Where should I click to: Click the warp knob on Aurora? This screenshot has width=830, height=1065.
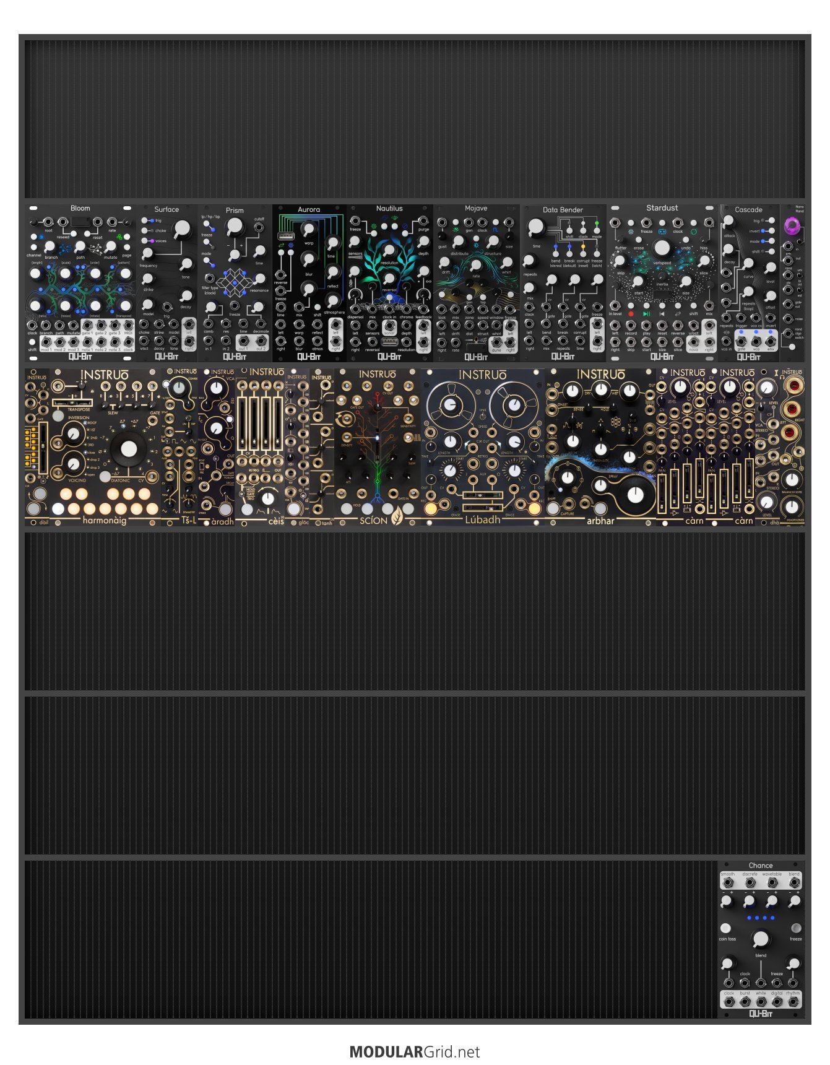(x=308, y=230)
